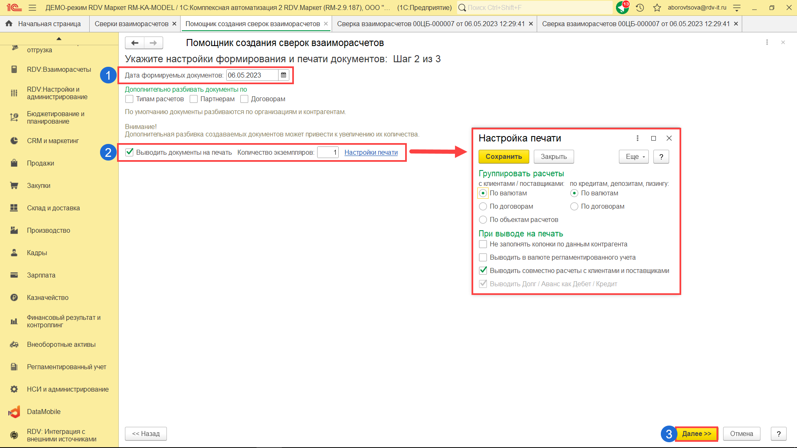
Task: Open three-dot menu in Настройка печати dialog
Action: (638, 138)
